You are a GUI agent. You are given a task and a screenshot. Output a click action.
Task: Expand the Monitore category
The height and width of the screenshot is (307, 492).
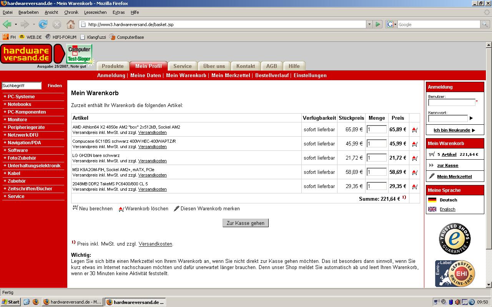(x=17, y=120)
